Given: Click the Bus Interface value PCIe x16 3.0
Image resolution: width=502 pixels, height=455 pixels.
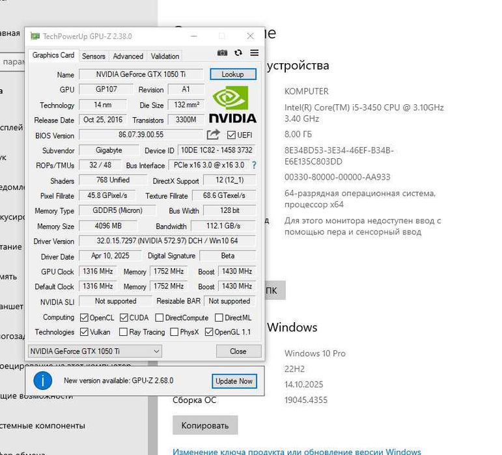Looking at the screenshot, I should (209, 165).
